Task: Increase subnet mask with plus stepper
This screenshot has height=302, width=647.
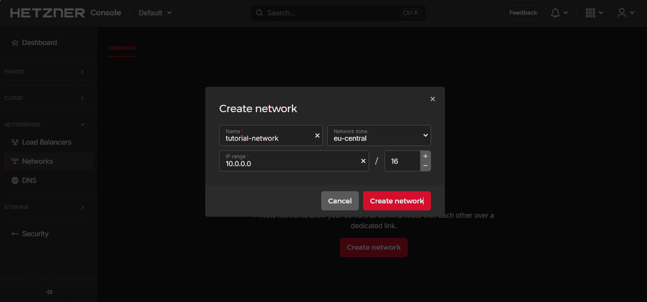Action: point(425,156)
